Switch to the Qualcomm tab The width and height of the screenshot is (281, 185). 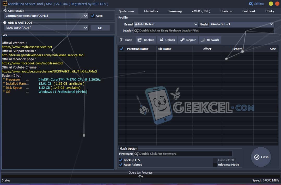(126, 11)
